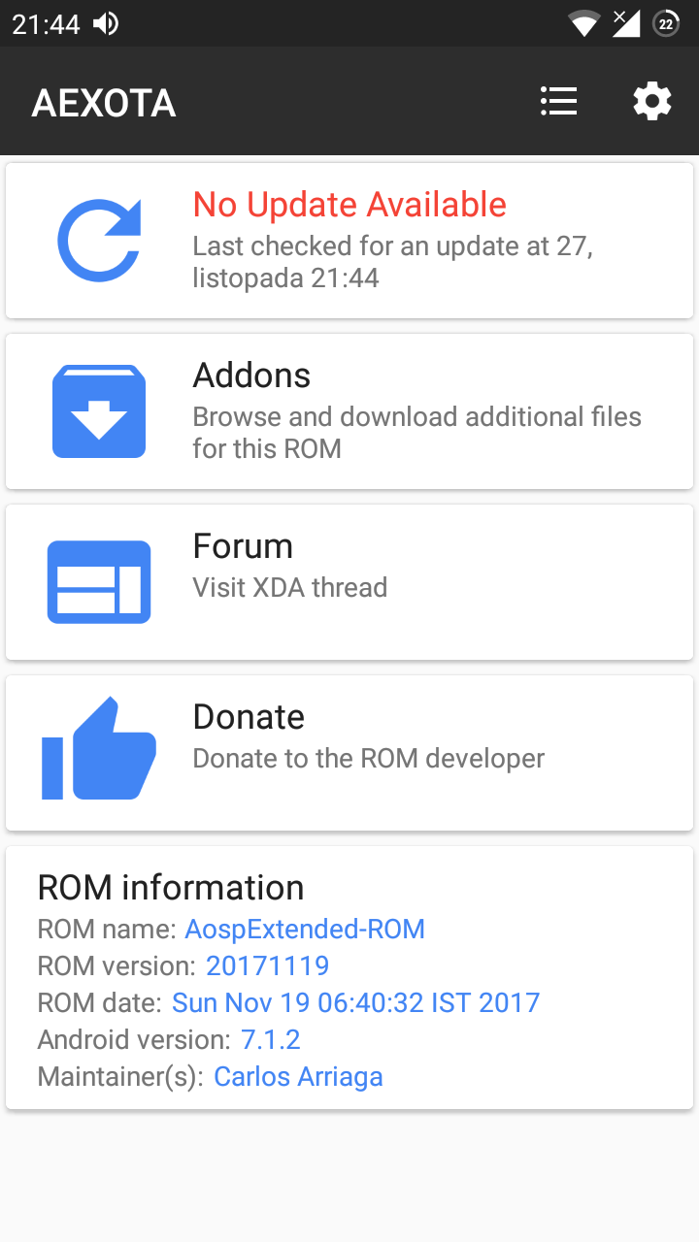The image size is (699, 1242).
Task: Open Forum to visit XDA thread
Action: pyautogui.click(x=289, y=587)
